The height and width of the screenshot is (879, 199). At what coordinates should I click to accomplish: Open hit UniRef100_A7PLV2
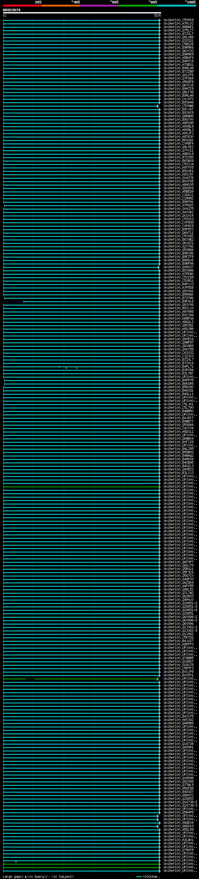178,24
